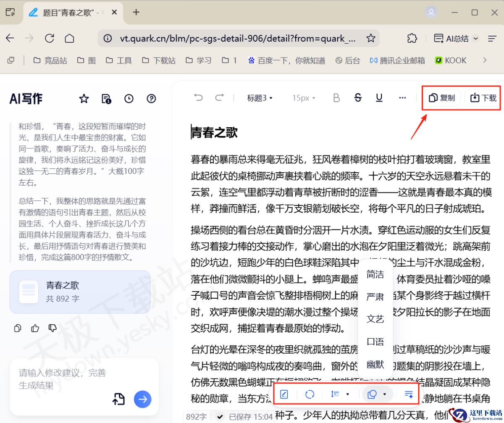Image resolution: width=504 pixels, height=423 pixels.
Task: Expand the style tone dropdown arrow
Action: pyautogui.click(x=384, y=394)
